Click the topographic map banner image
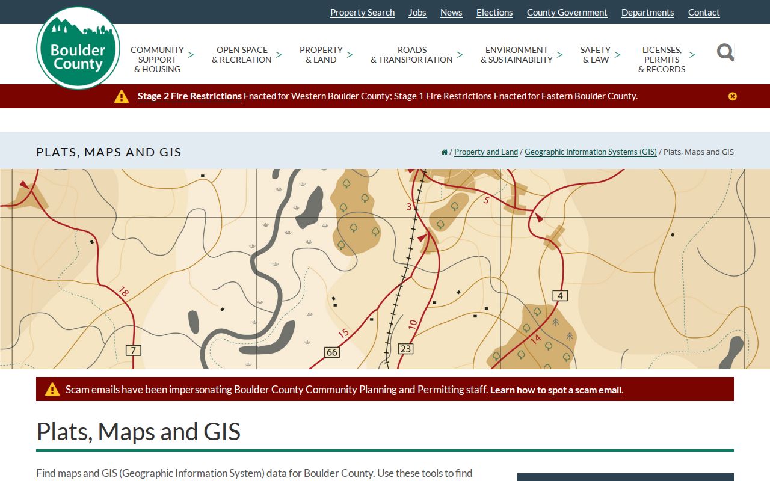Viewport: 770px width, 481px height. (x=385, y=269)
